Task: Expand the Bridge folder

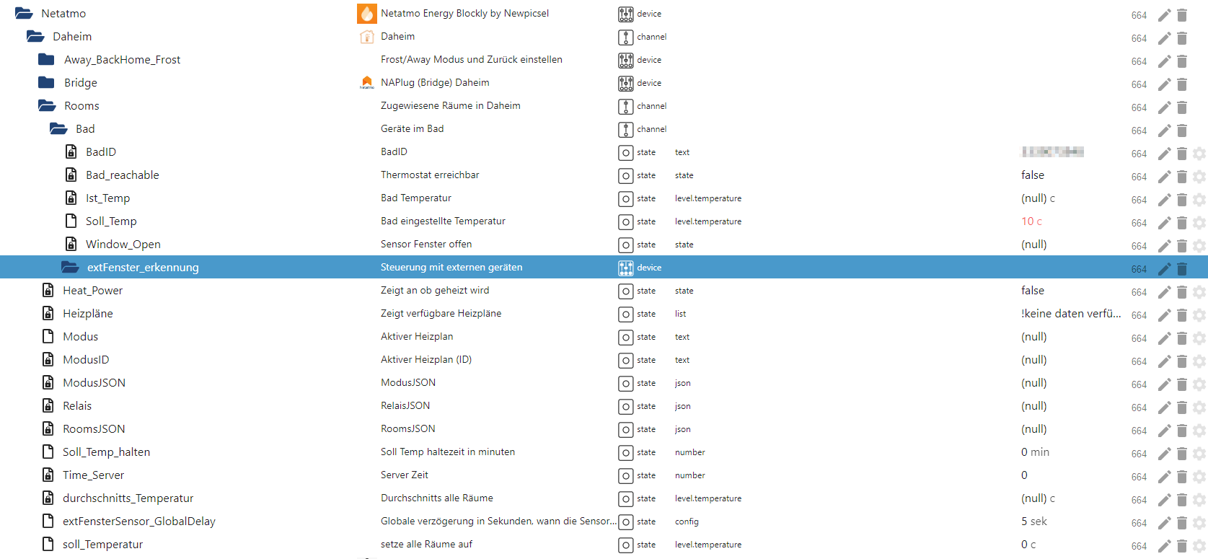Action: [x=46, y=82]
